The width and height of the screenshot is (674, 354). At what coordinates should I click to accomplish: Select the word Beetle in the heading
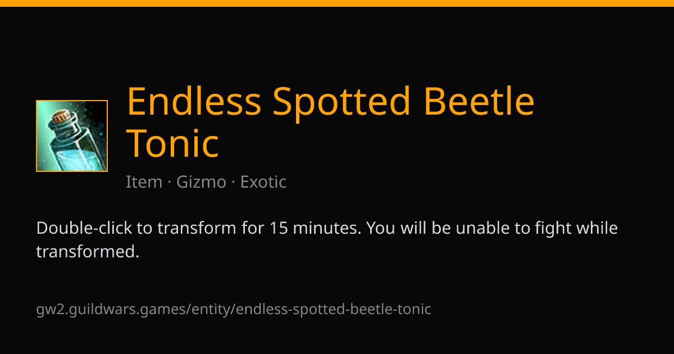coord(479,101)
